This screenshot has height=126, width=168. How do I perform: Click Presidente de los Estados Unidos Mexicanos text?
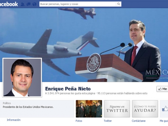click(28, 107)
